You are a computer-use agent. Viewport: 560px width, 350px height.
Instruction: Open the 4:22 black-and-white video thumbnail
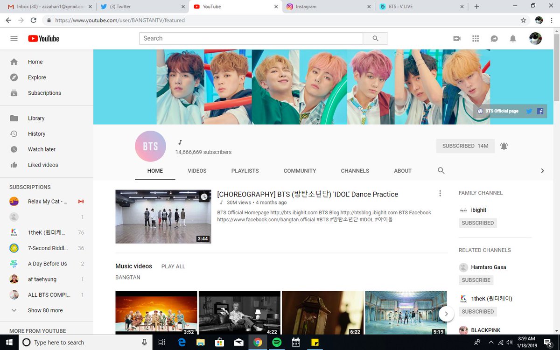[239, 313]
